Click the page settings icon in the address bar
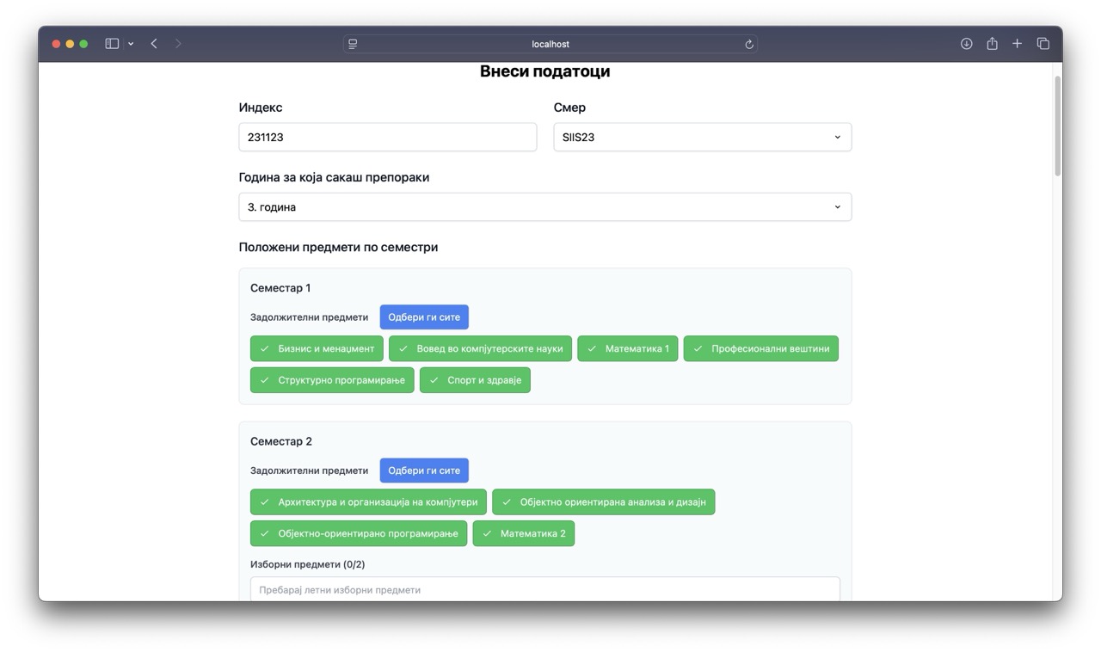The height and width of the screenshot is (652, 1101). click(353, 44)
